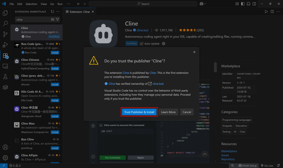Expand the Run dropdown in editor toolbar
Viewport: 283px width, 168px height.
click(266, 12)
